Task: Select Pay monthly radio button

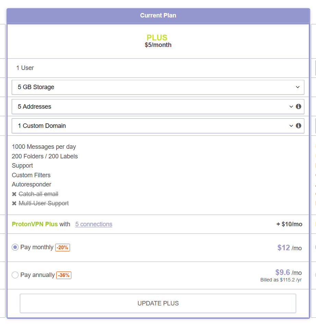Action: click(15, 247)
